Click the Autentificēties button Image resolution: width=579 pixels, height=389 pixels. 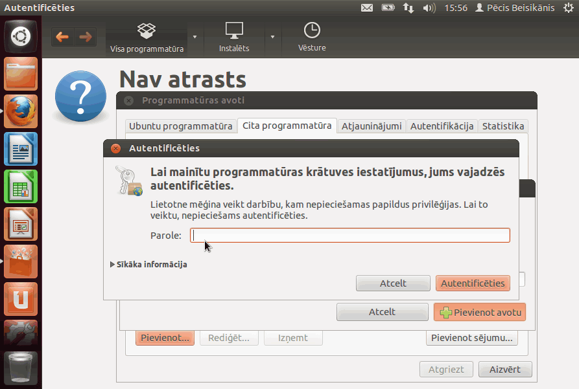click(473, 283)
